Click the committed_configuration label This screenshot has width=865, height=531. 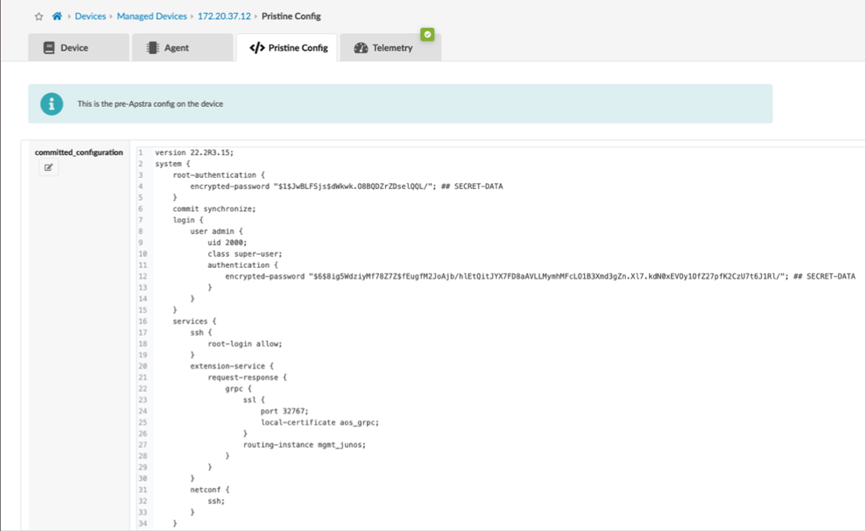click(x=79, y=152)
